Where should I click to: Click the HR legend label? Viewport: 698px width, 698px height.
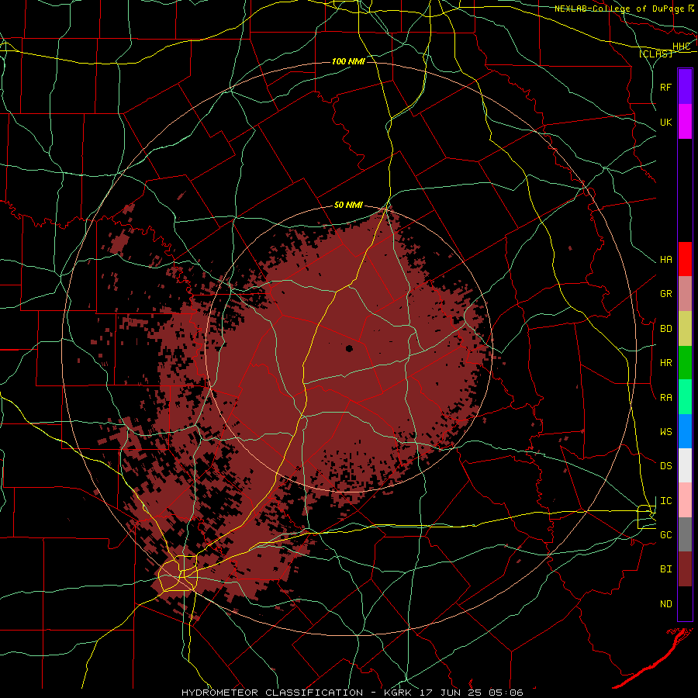pyautogui.click(x=665, y=363)
